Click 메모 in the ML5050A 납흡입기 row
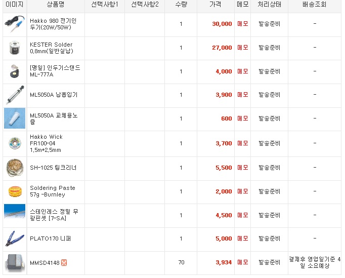 click(x=243, y=95)
